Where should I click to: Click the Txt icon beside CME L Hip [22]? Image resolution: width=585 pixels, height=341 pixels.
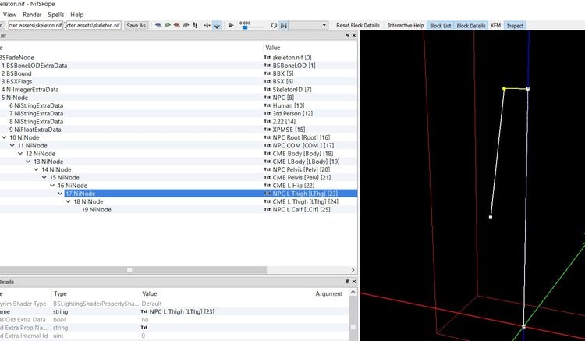tap(267, 186)
